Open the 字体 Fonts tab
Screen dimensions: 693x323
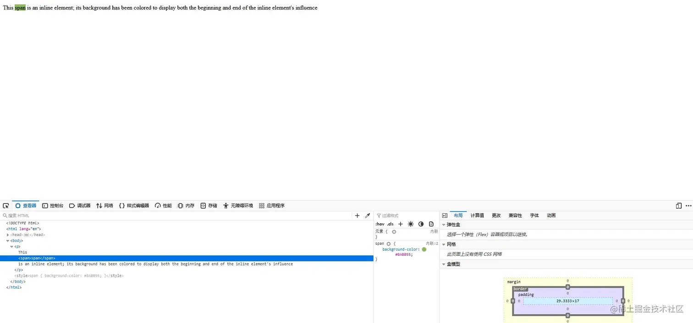click(534, 215)
